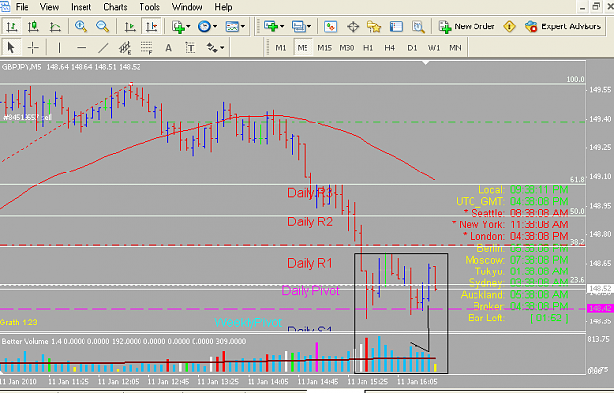Switch timeframe to H4
Viewport: 614px width, 393px height.
(390, 48)
